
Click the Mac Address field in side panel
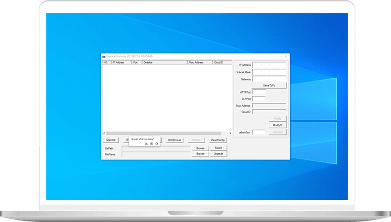coord(269,106)
